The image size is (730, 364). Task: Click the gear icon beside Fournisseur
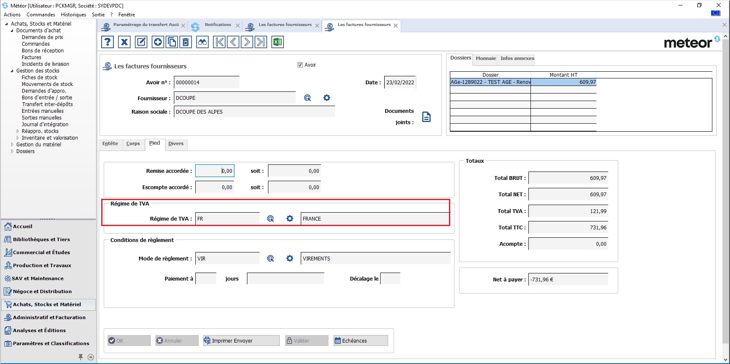point(327,98)
